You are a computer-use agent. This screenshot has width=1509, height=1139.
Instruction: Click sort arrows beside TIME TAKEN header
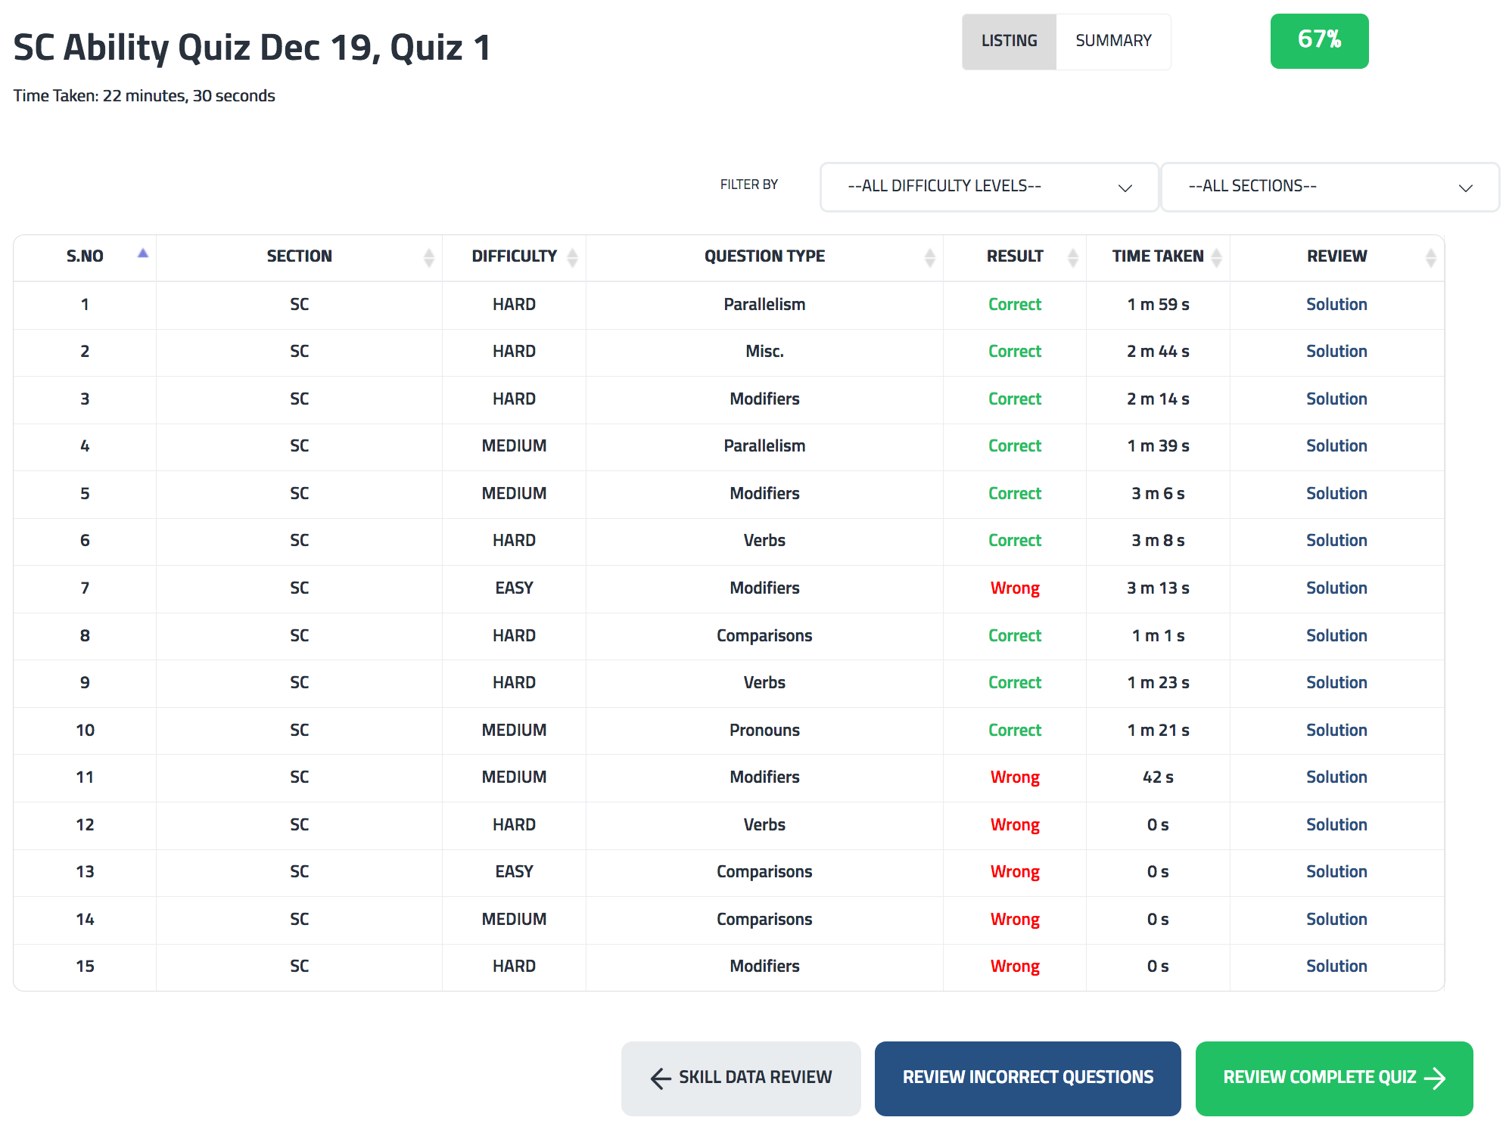tap(1216, 258)
